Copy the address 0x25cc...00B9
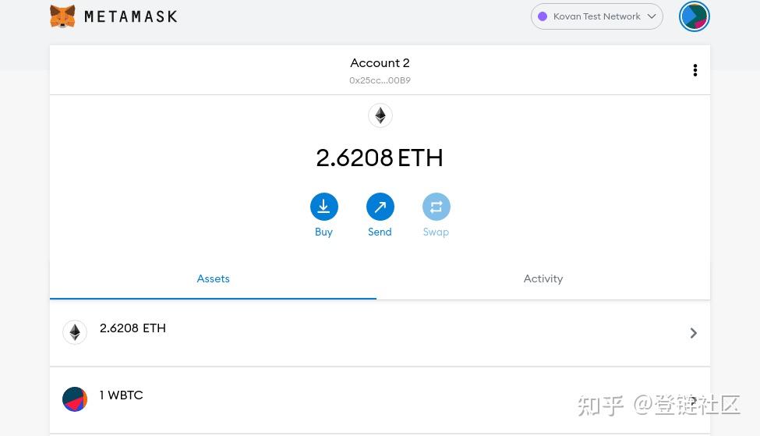760x436 pixels. pos(380,80)
